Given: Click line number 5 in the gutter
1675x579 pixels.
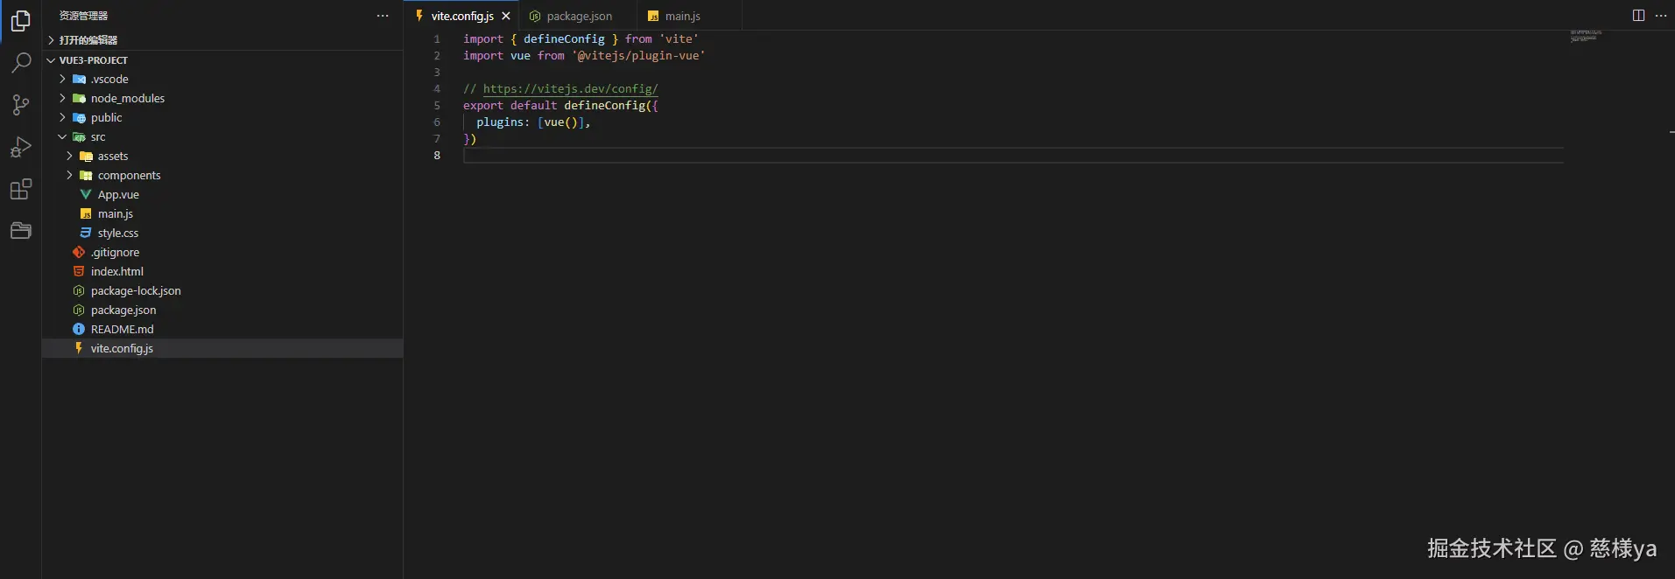Looking at the screenshot, I should point(437,105).
